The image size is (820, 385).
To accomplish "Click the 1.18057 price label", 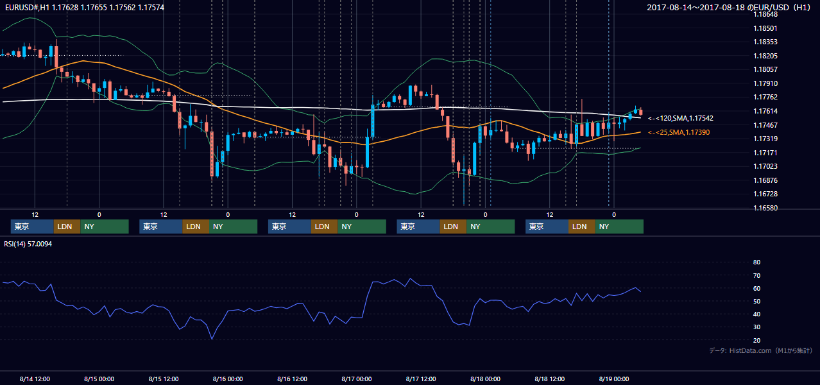I will pyautogui.click(x=765, y=69).
